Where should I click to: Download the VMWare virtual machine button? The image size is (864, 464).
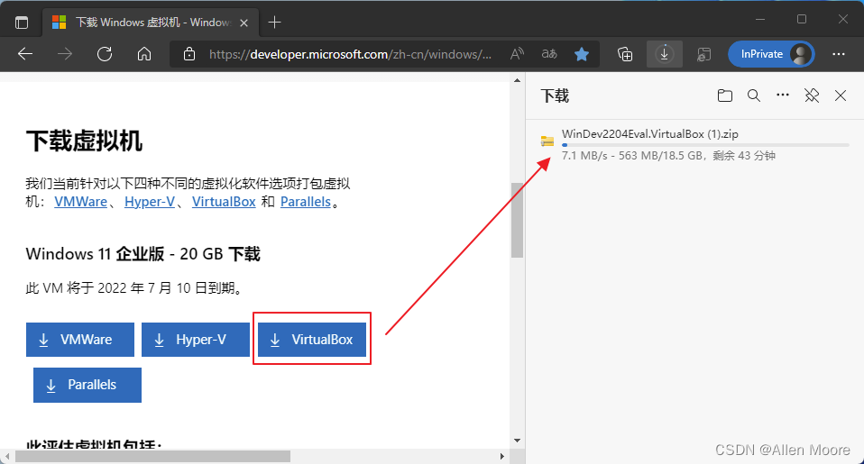tap(80, 340)
